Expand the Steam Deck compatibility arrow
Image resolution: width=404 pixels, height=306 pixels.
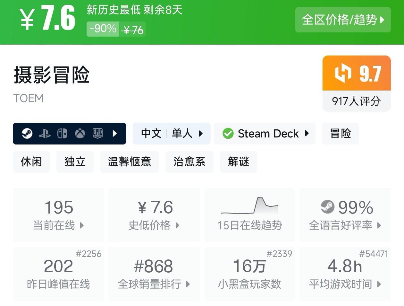(x=307, y=133)
